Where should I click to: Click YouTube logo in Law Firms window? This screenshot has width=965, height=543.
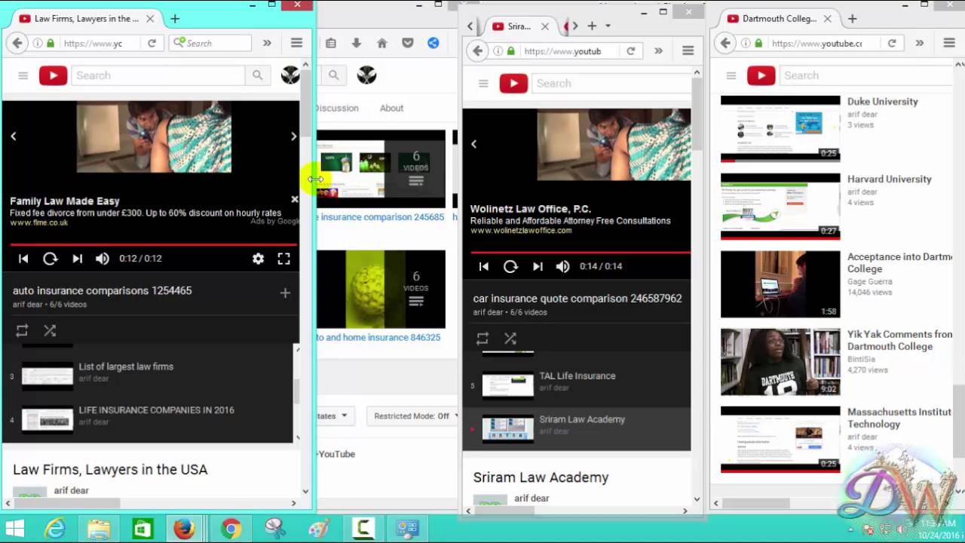[x=53, y=75]
